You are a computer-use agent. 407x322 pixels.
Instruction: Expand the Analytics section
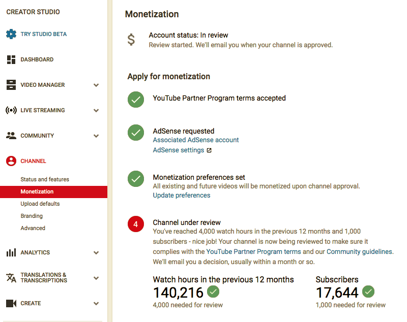click(x=96, y=252)
